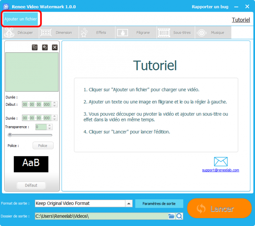
Task: Decrease Transparence with down arrow
Action: 49,129
